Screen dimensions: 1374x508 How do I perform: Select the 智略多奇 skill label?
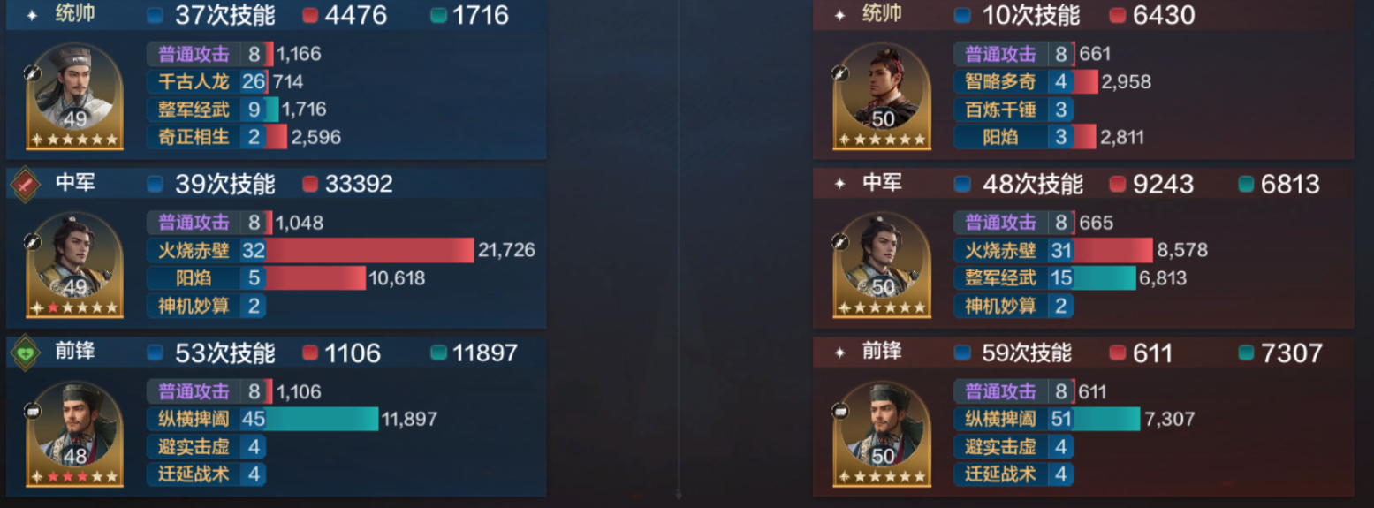[1000, 82]
